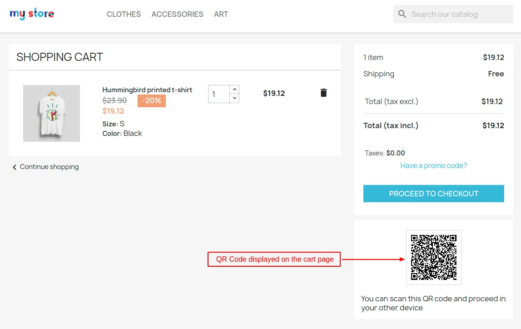Image resolution: width=521 pixels, height=329 pixels.
Task: Click the back chevron beside Continue shopping
Action: [14, 167]
